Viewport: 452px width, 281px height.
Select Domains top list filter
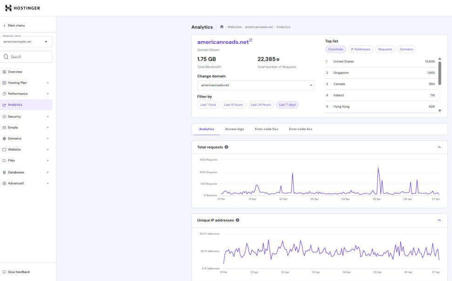point(406,49)
